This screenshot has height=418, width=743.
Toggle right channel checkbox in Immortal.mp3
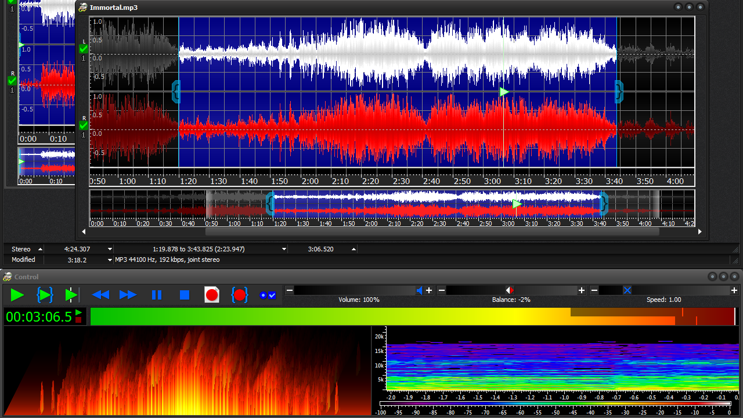(x=84, y=125)
